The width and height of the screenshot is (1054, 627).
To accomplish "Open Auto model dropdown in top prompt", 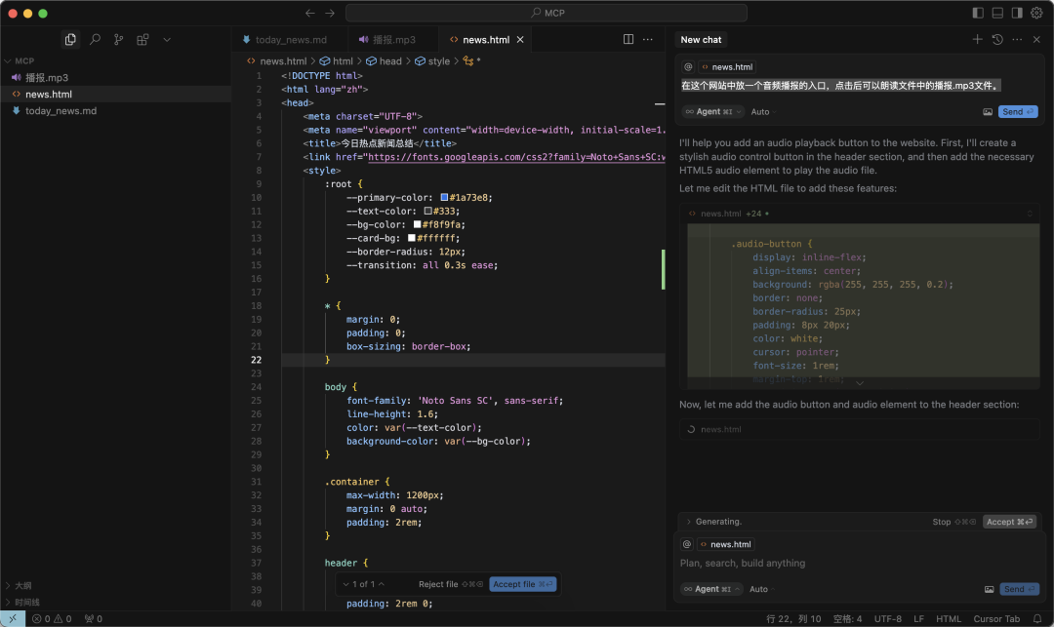I will 763,112.
